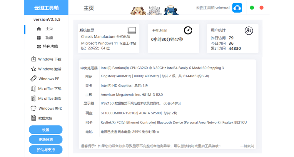Select the Ms office 下载 text entry
This screenshot has height=157, width=294.
click(50, 88)
